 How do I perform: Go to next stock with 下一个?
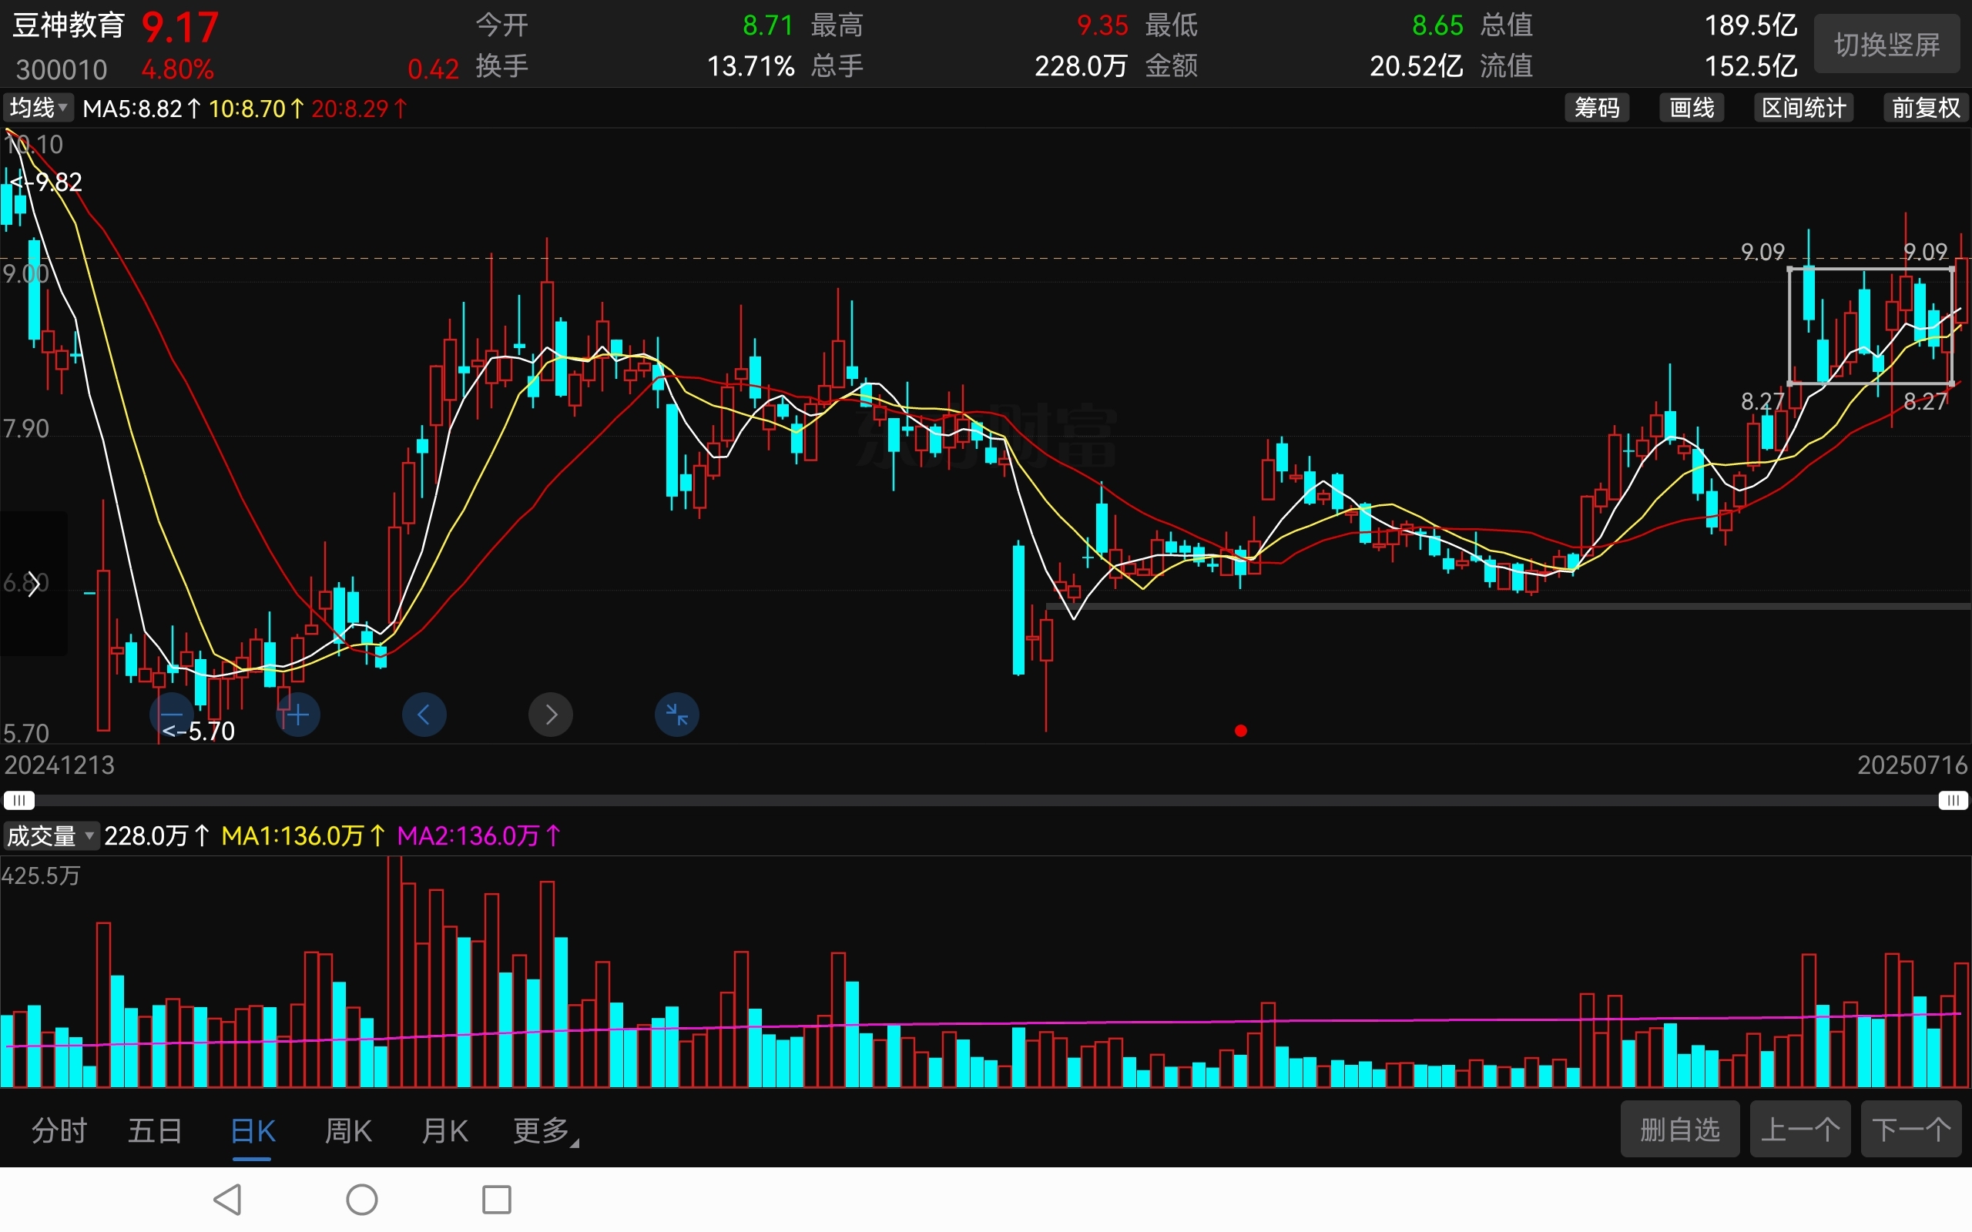click(1911, 1130)
